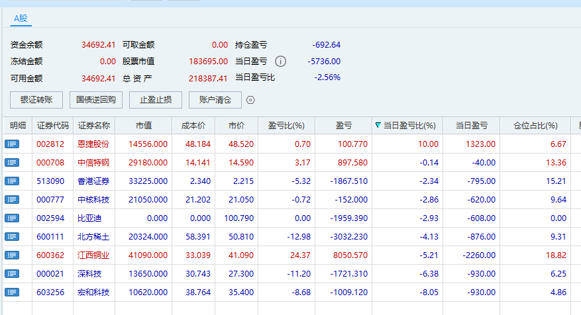Viewport: 581px width, 315px height.
Task: Sort by 证券名称 column header
Action: [94, 126]
